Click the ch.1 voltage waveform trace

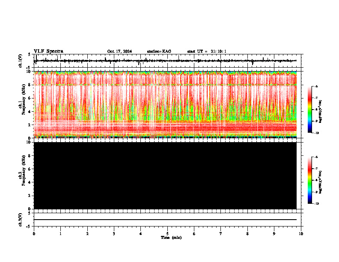(165, 61)
